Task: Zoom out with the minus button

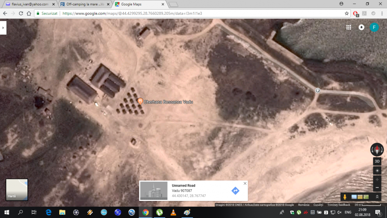Action: point(377,187)
